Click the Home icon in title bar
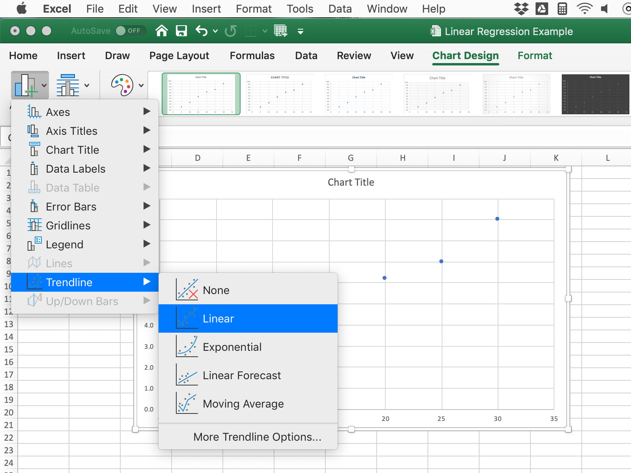Image resolution: width=631 pixels, height=473 pixels. click(x=162, y=31)
